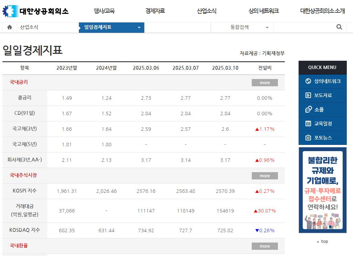Open 포토뉴스 quick menu link
The height and width of the screenshot is (256, 353).
point(323,138)
